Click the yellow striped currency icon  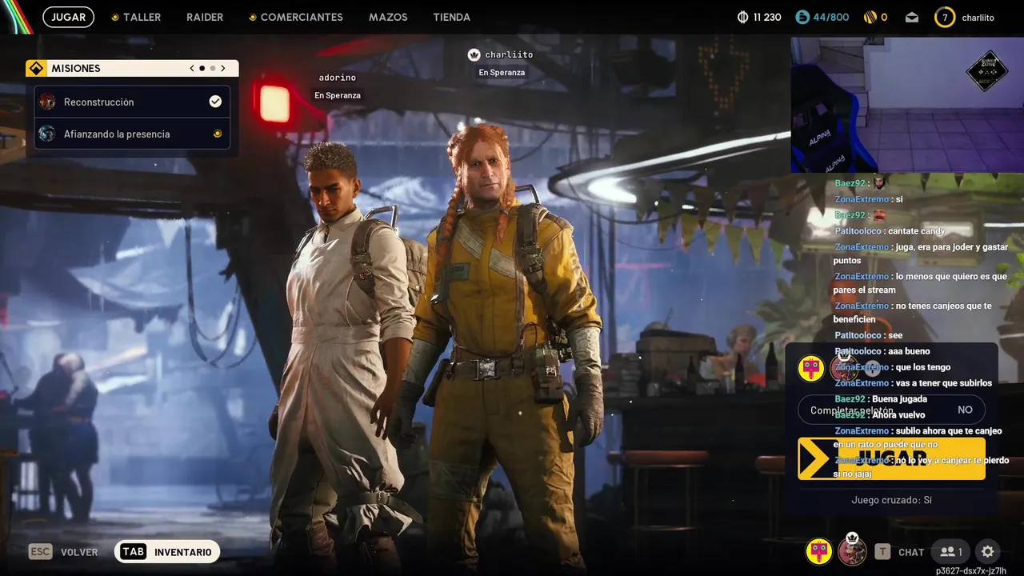[x=870, y=17]
